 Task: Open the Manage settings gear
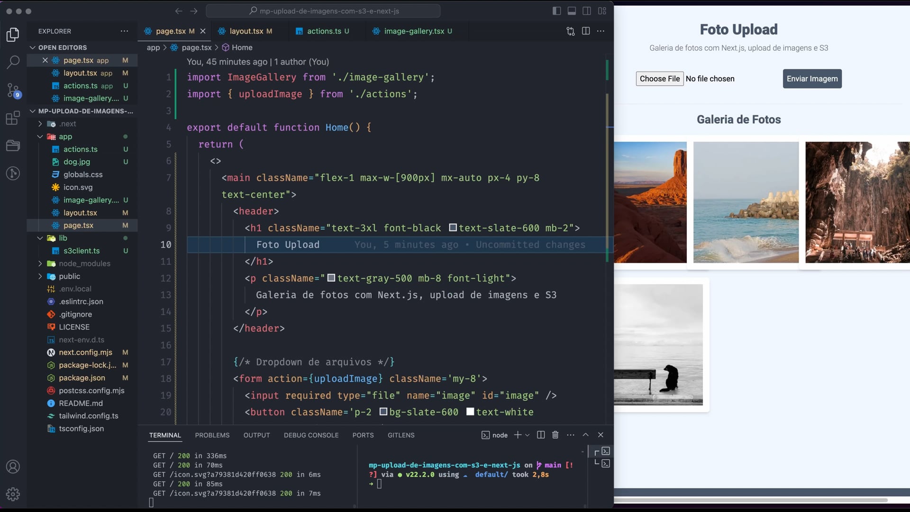[x=13, y=494]
